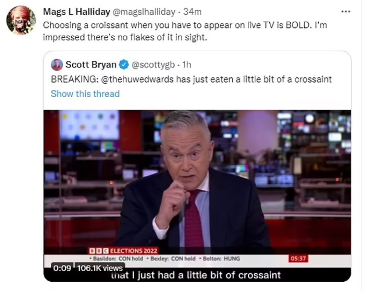Open the @scottygb handle

[x=153, y=65]
